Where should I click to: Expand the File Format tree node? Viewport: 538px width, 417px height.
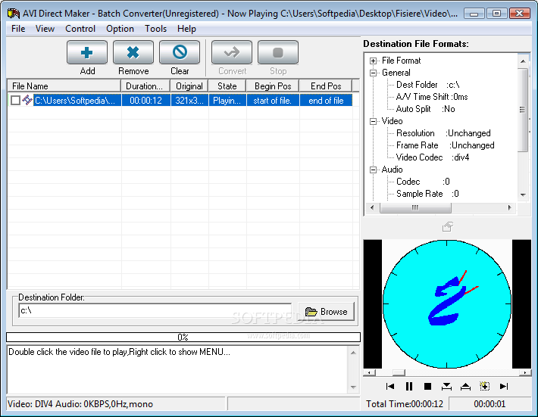[373, 61]
